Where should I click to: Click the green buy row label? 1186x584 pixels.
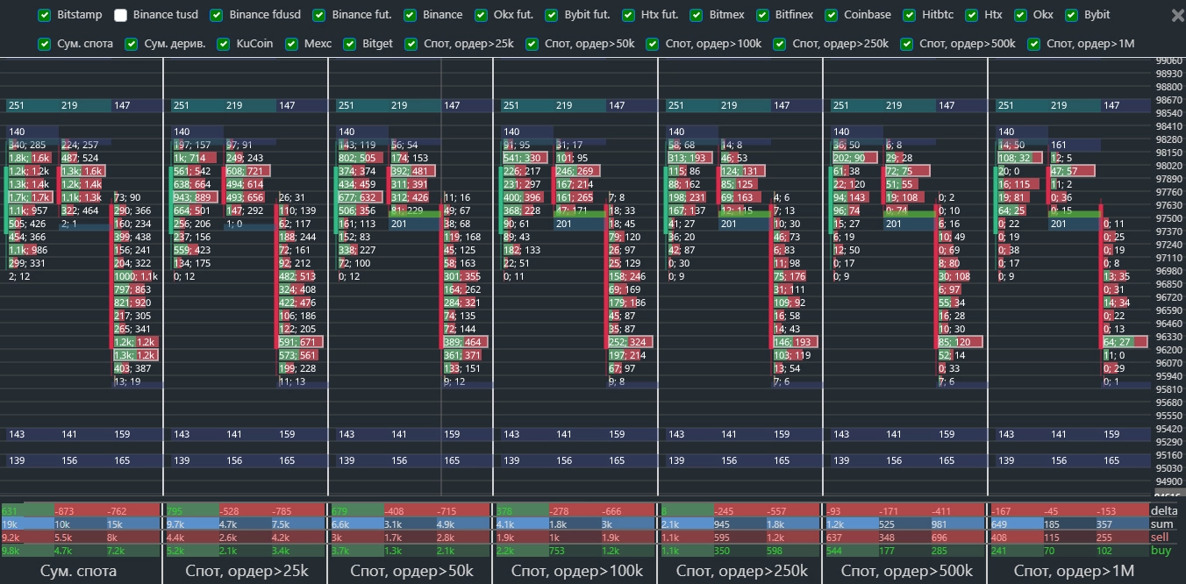coord(1161,551)
